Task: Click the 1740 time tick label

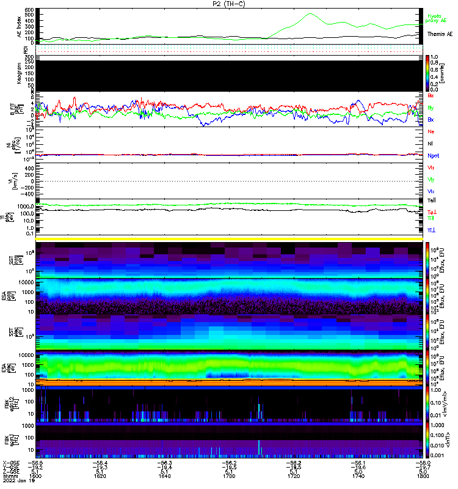Action: click(358, 476)
